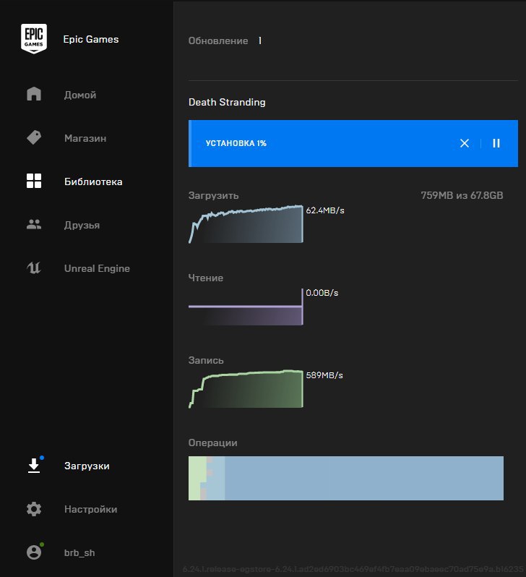Click the user profile avatar icon
This screenshot has width=526, height=577.
tap(34, 552)
